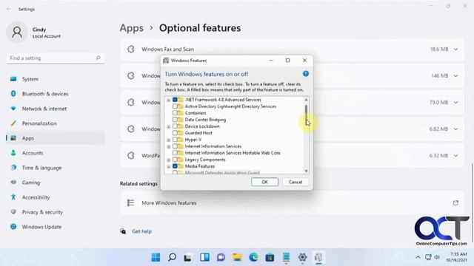Viewport: 474px width, 266px height.
Task: Open More Windows features
Action: [x=292, y=203]
